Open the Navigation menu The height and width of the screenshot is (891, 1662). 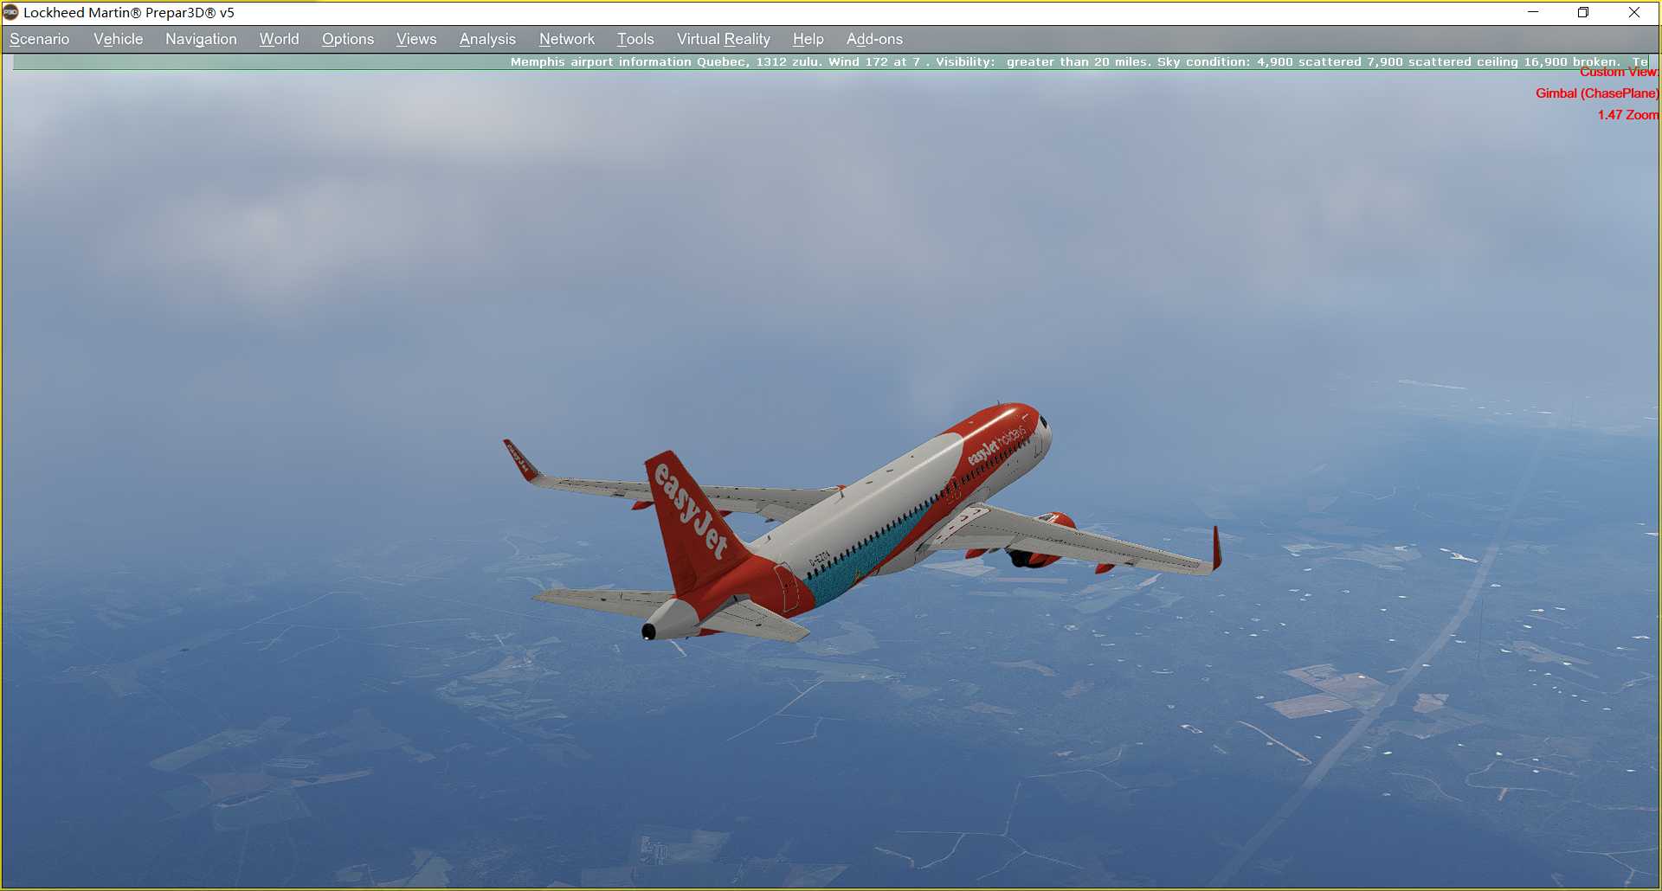[x=200, y=39]
